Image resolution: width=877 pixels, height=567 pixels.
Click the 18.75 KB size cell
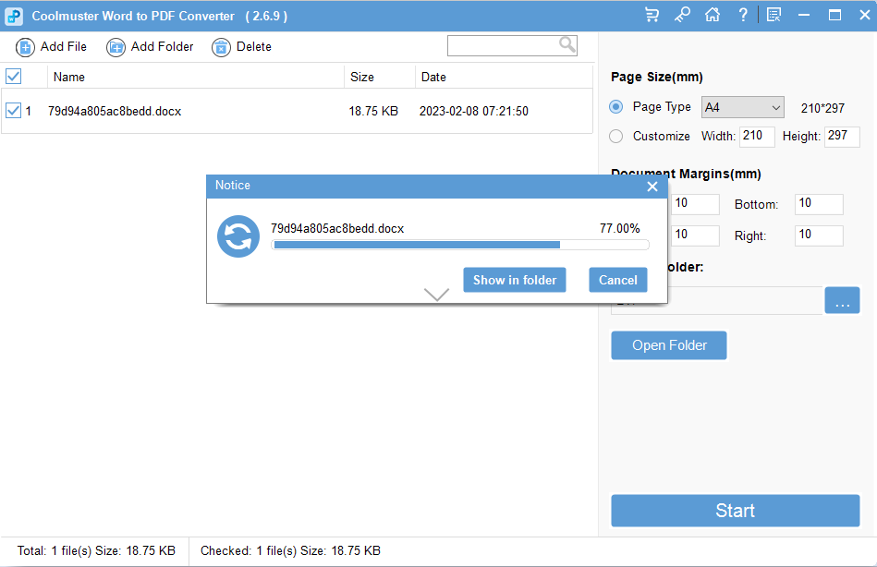(x=373, y=111)
